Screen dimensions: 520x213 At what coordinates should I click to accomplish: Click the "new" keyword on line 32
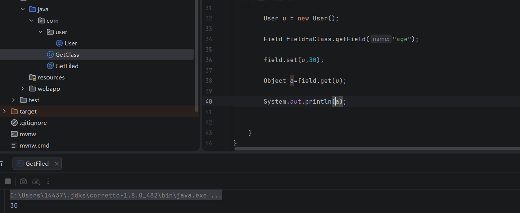coord(303,18)
